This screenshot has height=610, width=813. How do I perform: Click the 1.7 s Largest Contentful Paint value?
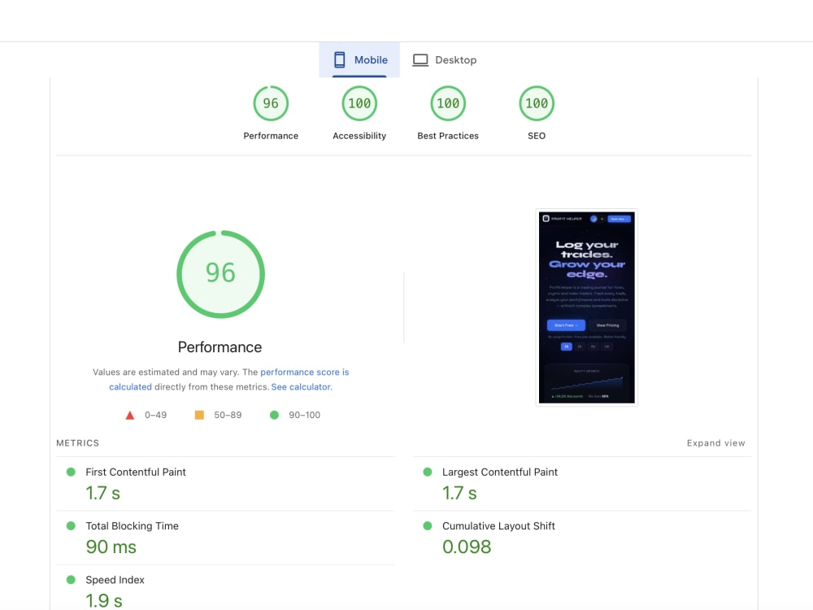[459, 493]
